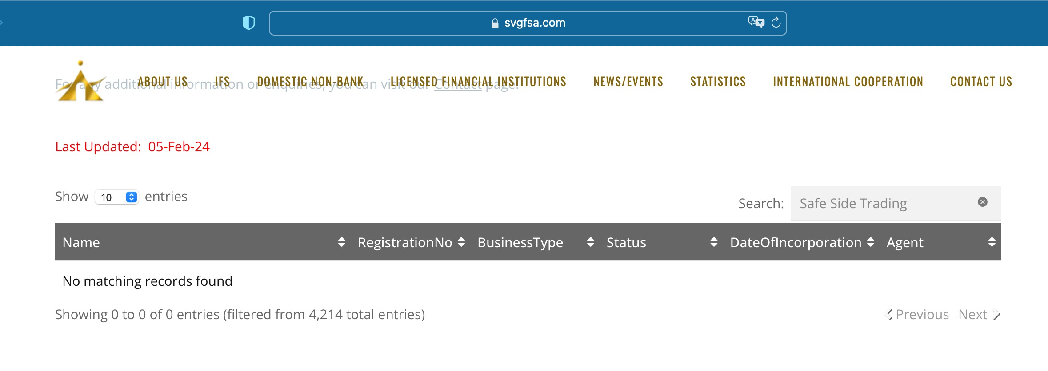Viewport: 1048px width, 371px height.
Task: Click the Search input field
Action: pyautogui.click(x=884, y=203)
